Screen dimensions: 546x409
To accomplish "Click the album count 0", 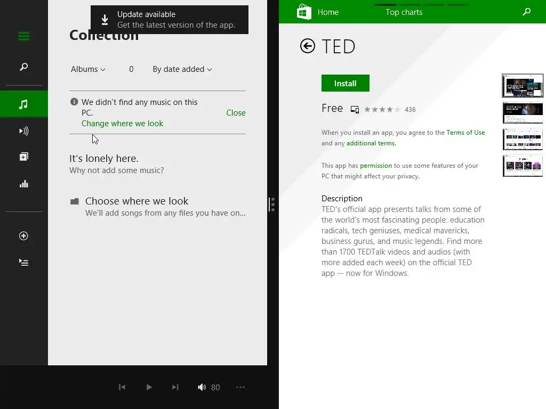I will pos(131,69).
